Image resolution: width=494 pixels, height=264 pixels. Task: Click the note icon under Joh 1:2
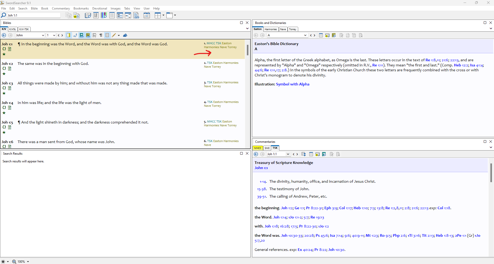click(10, 68)
